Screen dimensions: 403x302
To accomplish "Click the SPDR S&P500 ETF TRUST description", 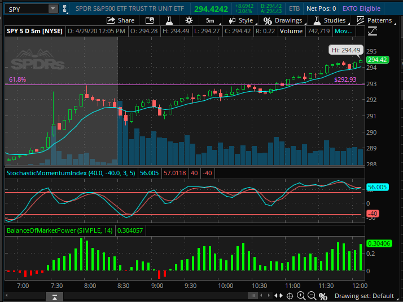I will tap(130, 8).
